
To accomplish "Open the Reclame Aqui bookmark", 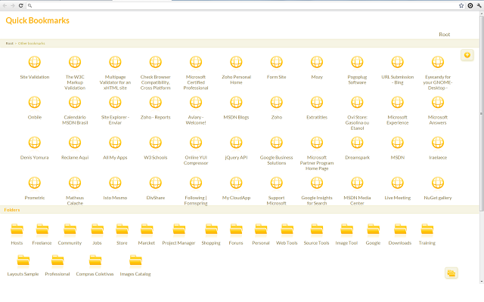I will tap(75, 148).
